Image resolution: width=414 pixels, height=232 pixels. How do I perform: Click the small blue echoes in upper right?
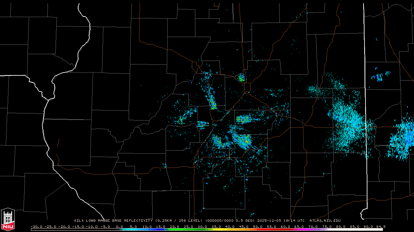[377, 76]
